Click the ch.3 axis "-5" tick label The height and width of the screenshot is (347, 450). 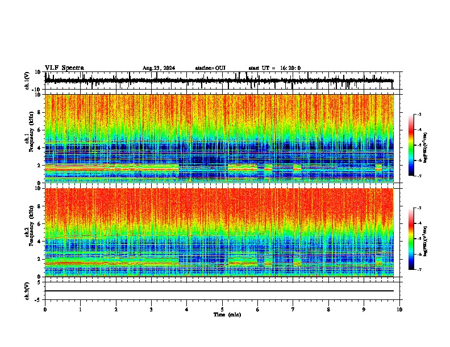(x=38, y=300)
